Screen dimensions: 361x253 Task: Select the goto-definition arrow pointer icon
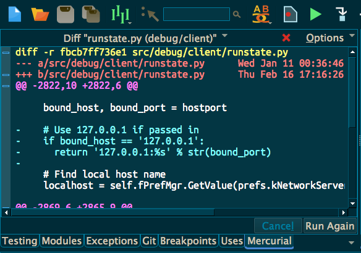(x=150, y=14)
